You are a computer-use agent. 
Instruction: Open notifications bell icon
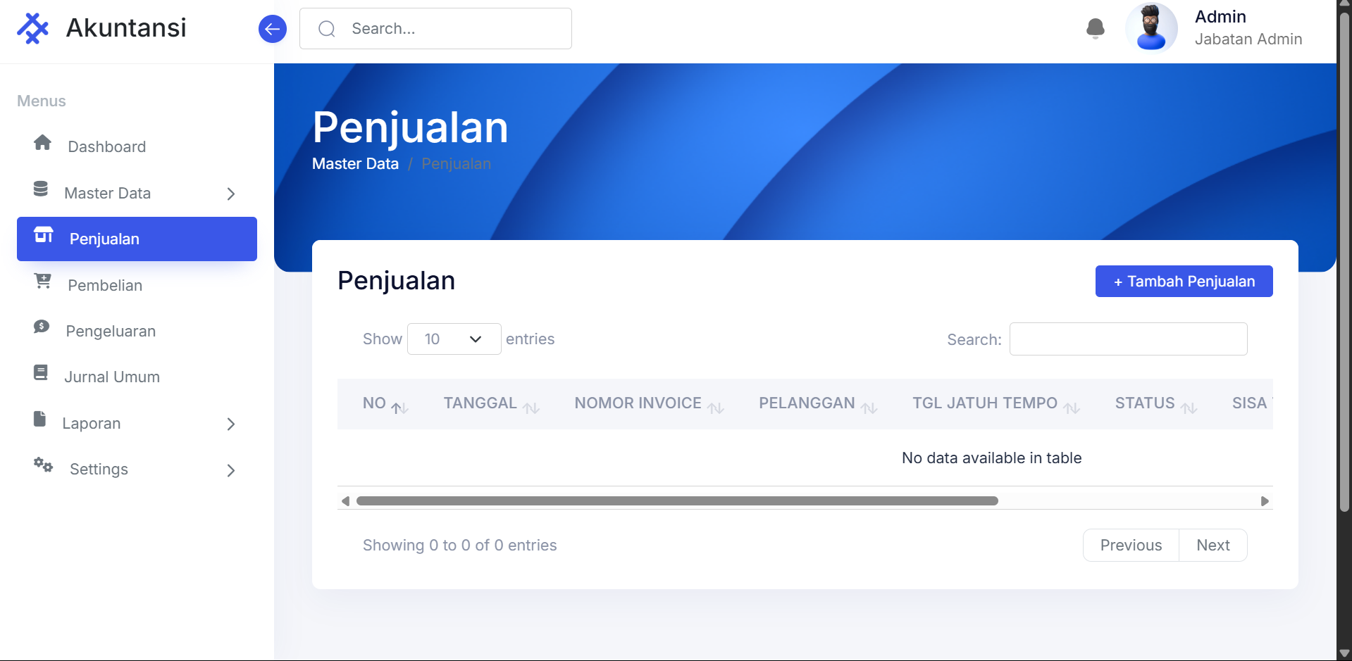coord(1095,28)
